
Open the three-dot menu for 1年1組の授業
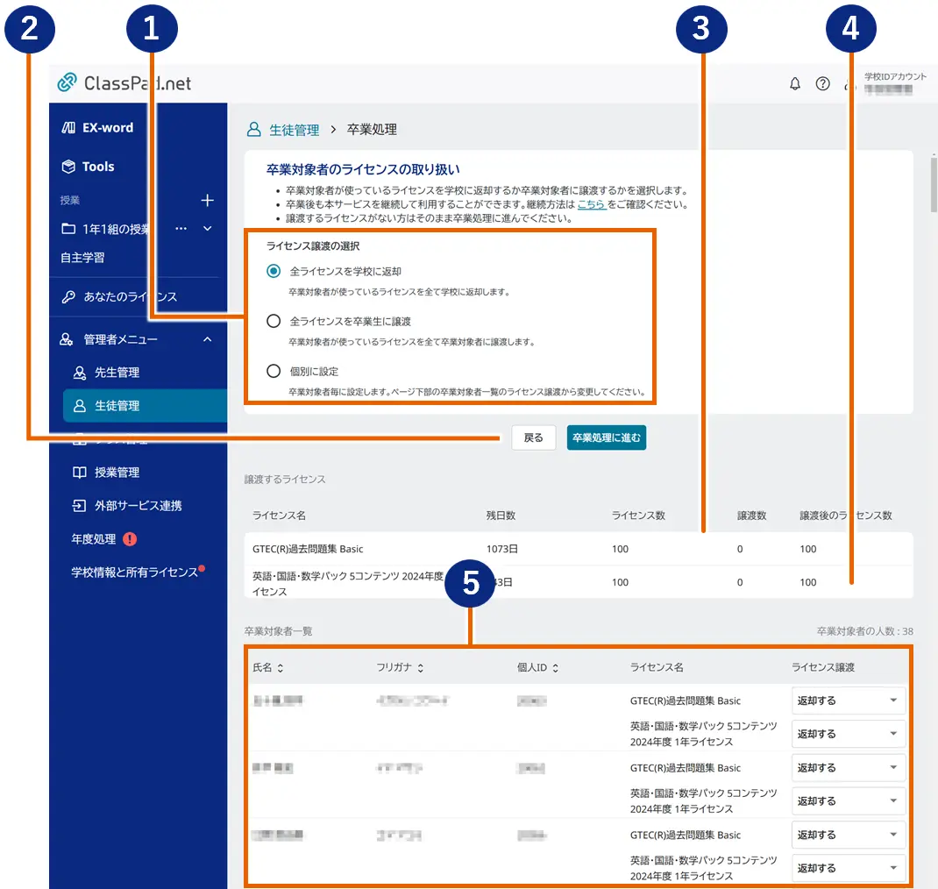181,229
